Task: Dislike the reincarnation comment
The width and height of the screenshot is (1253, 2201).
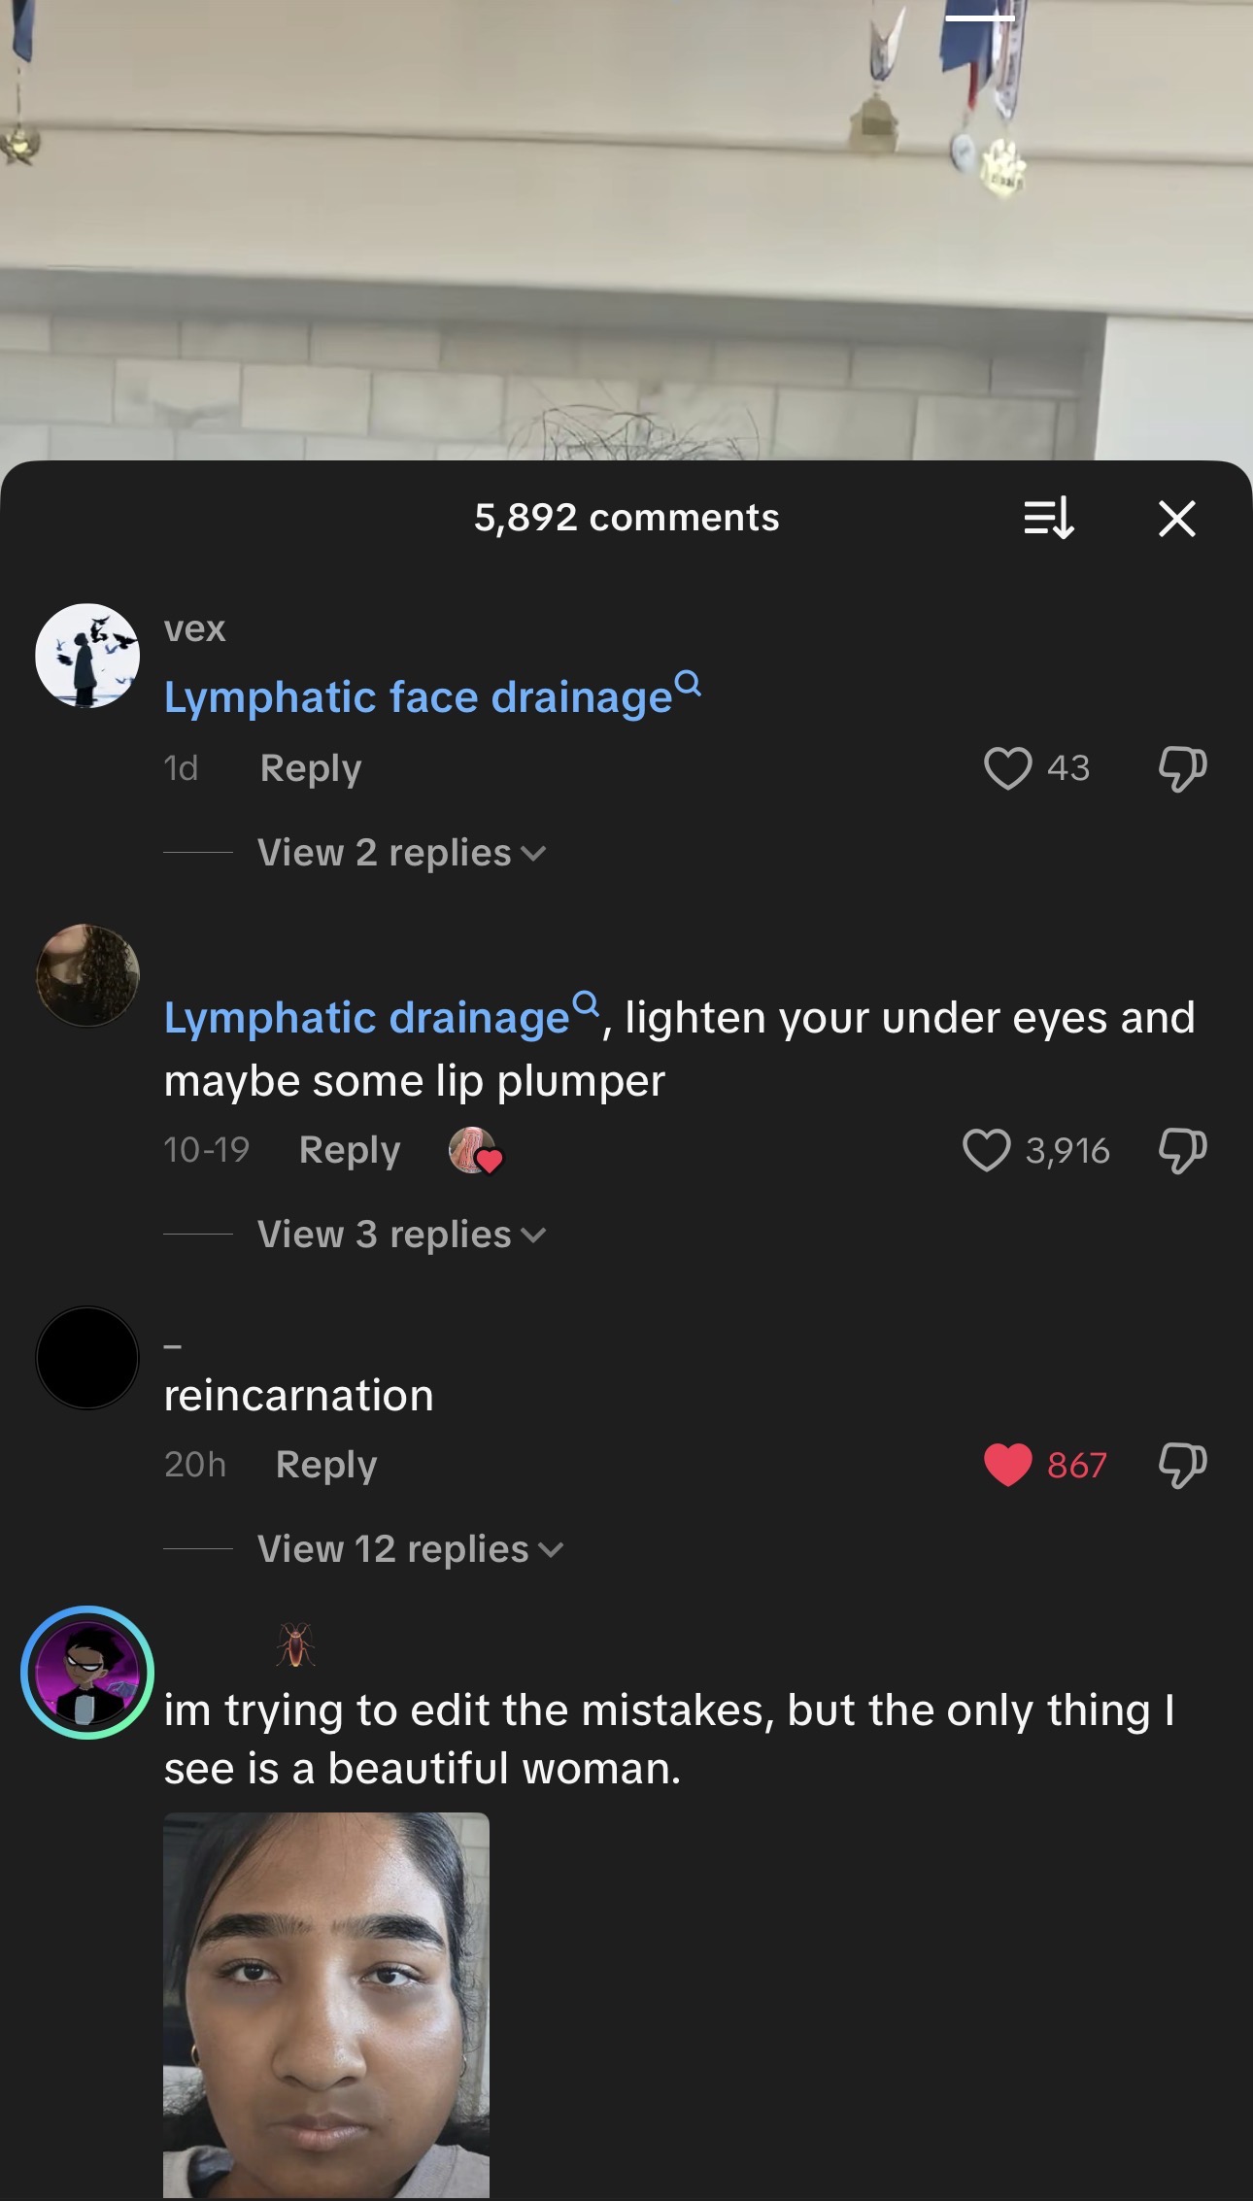Action: click(x=1182, y=1465)
